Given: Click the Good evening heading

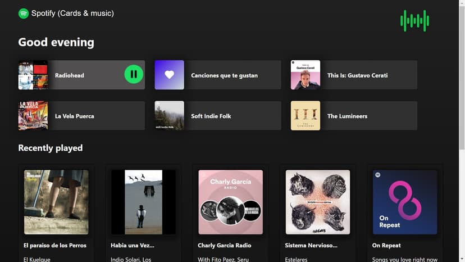Looking at the screenshot, I should click(56, 42).
